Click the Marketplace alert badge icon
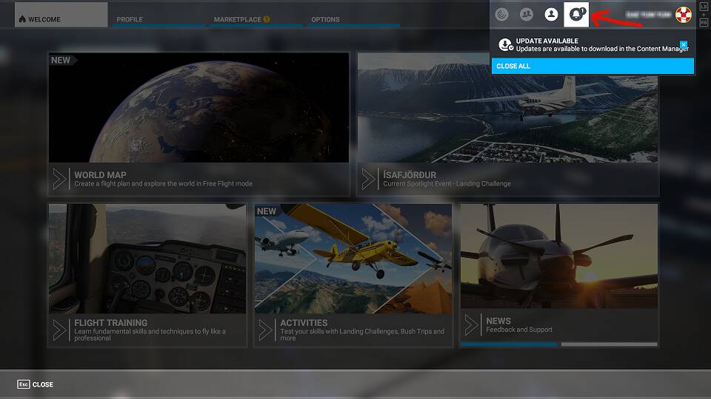This screenshot has width=711, height=399. (x=267, y=19)
